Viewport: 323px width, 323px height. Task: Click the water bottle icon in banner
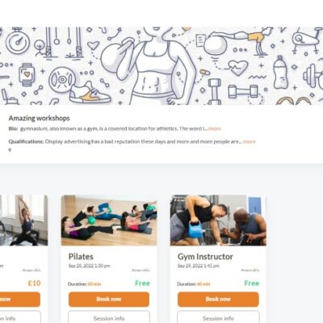pos(280,72)
